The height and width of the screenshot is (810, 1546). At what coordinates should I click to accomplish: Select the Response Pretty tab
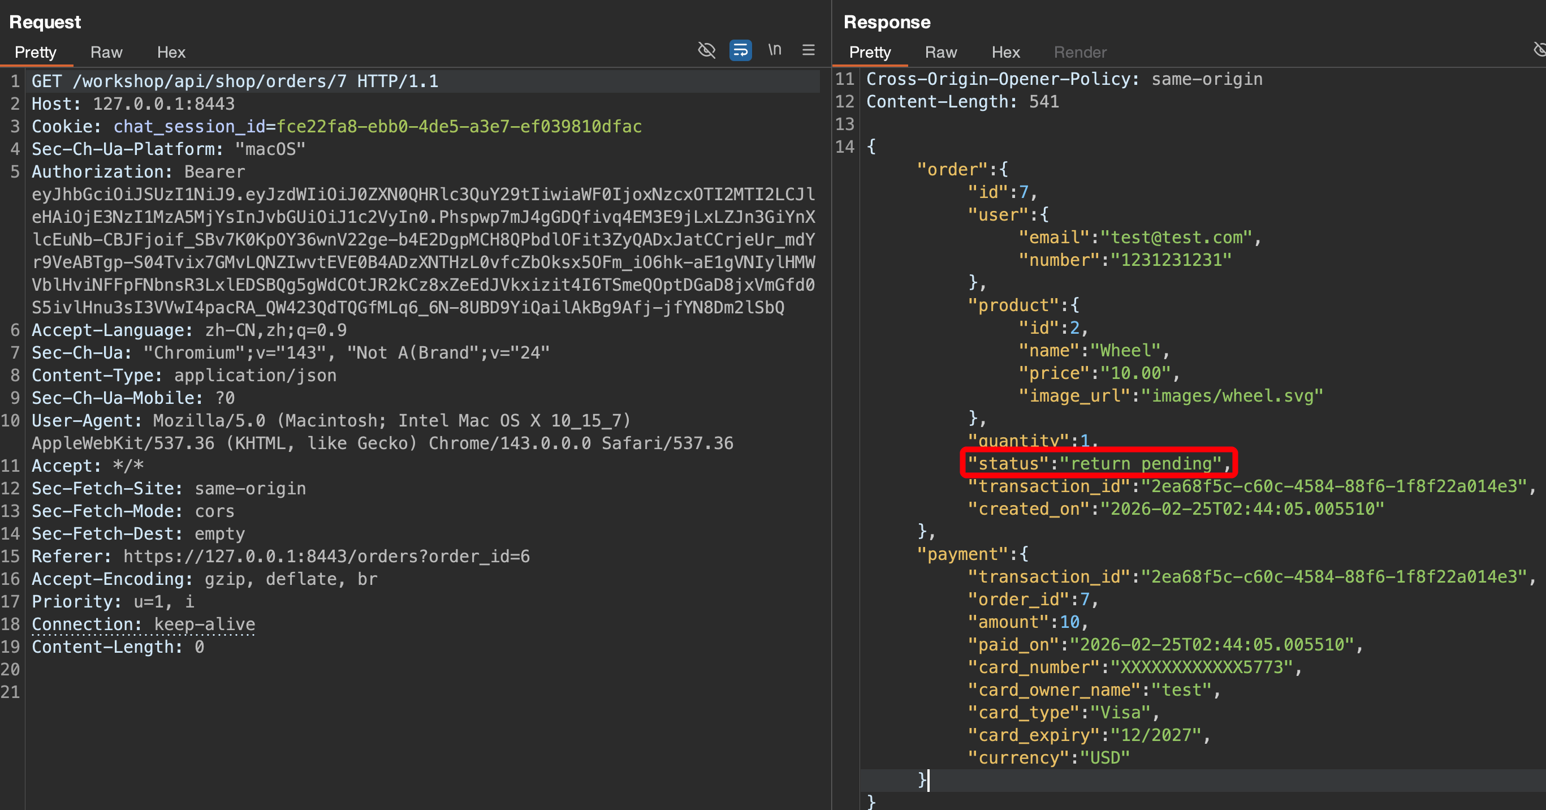pyautogui.click(x=870, y=52)
